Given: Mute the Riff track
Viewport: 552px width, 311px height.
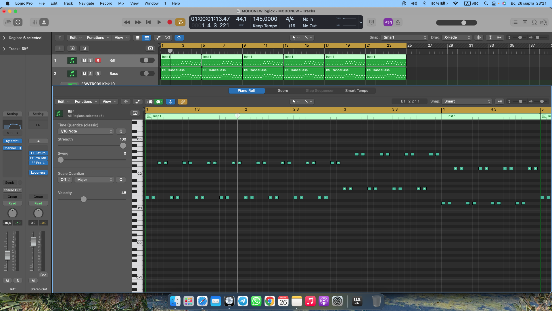Looking at the screenshot, I should pyautogui.click(x=84, y=60).
